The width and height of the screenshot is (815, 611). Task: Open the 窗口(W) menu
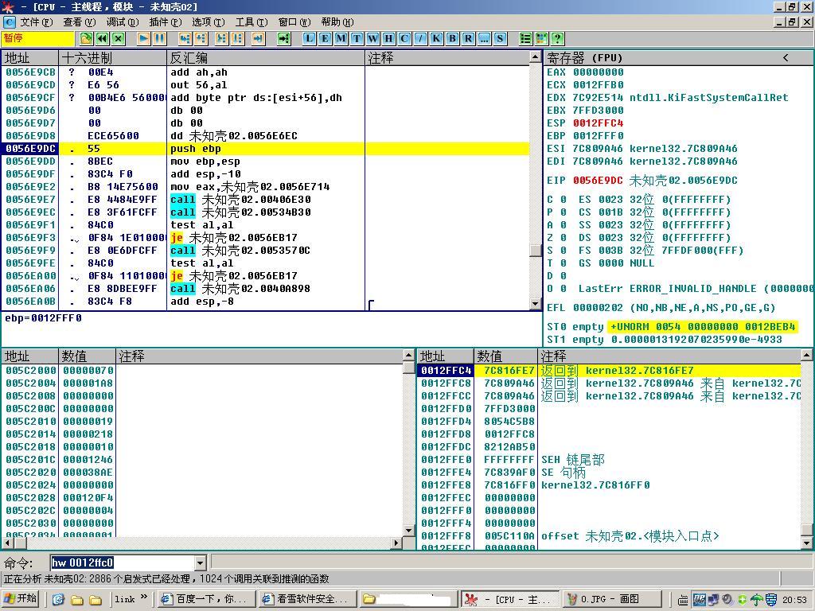click(x=294, y=22)
